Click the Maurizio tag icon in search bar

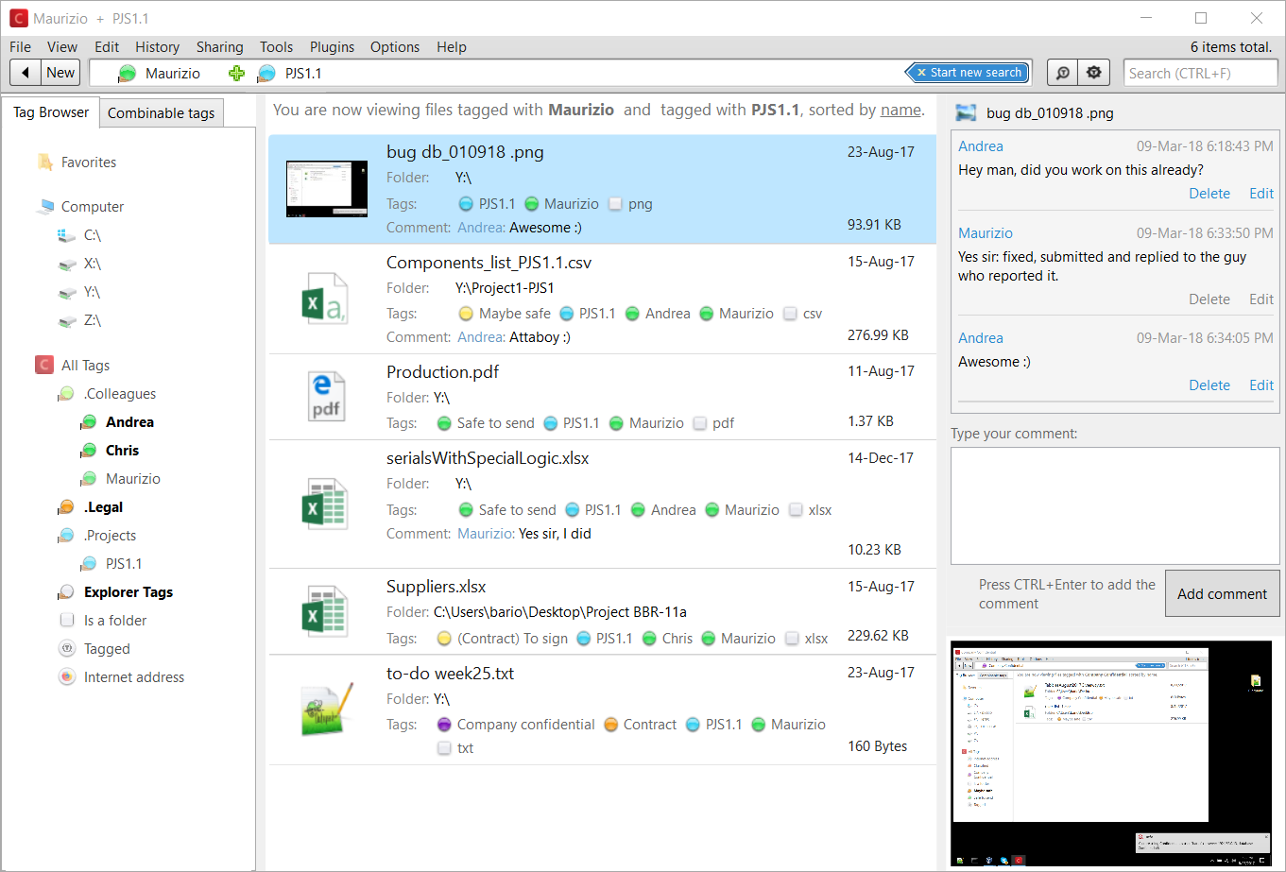[127, 73]
